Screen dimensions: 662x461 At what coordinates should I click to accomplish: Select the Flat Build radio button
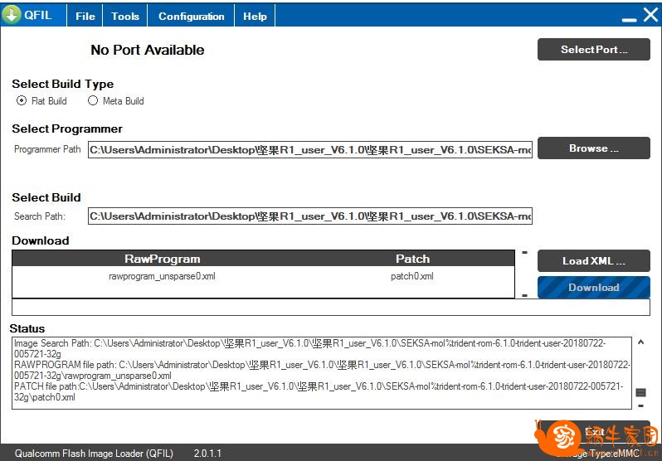22,100
